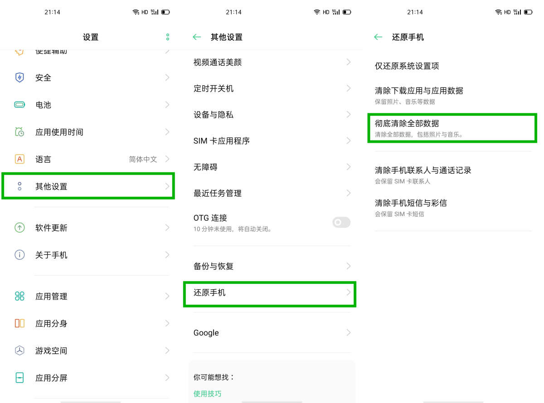Go back from 其他设置 page
Screen dimensions: 544x403
(197, 37)
